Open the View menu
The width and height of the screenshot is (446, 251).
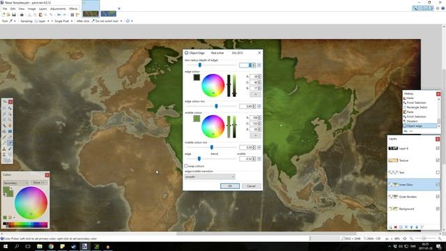coord(22,9)
